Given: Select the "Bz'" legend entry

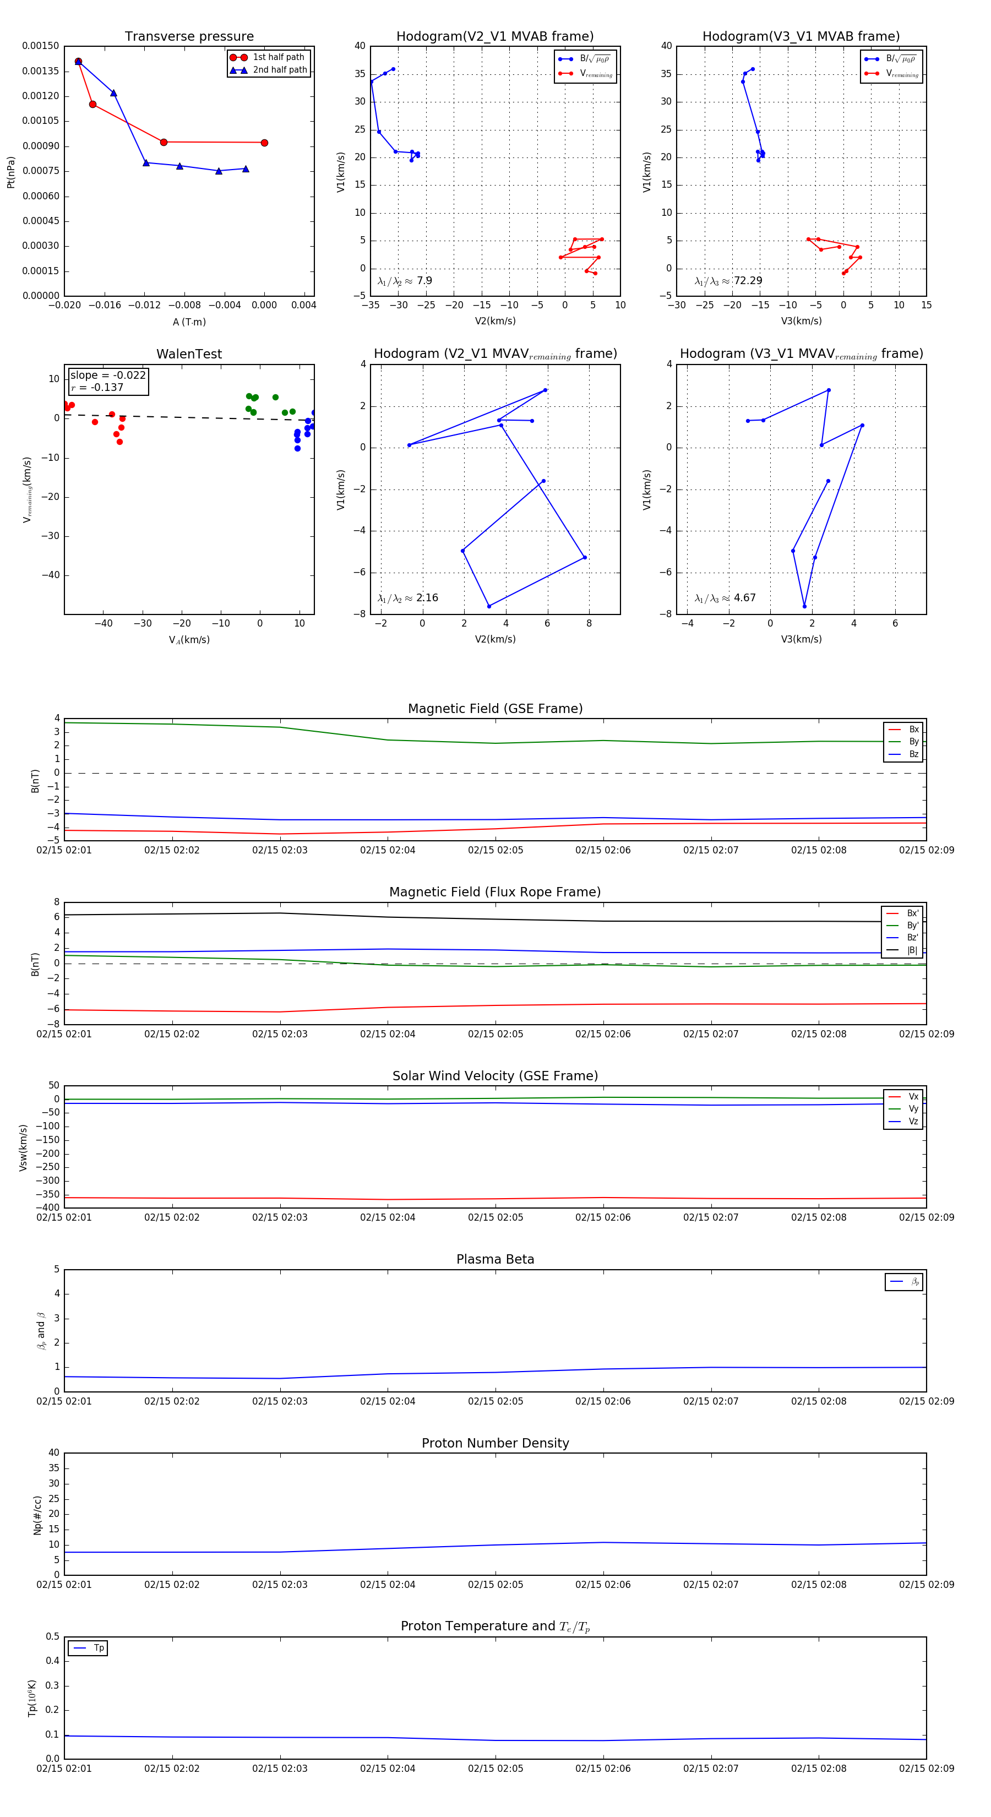Looking at the screenshot, I should [x=903, y=938].
